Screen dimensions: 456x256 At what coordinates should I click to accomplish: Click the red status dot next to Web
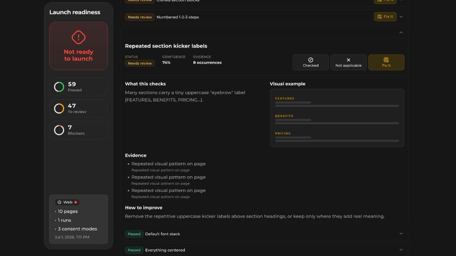76,202
